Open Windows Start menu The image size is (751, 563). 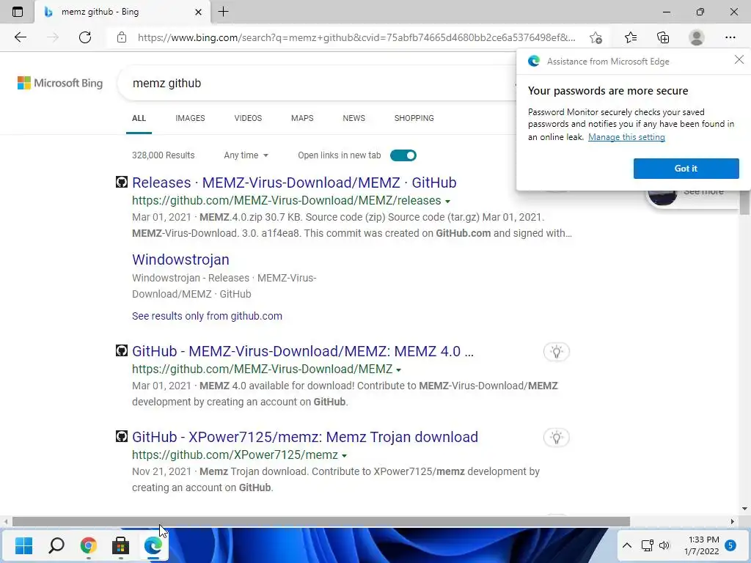tap(23, 545)
